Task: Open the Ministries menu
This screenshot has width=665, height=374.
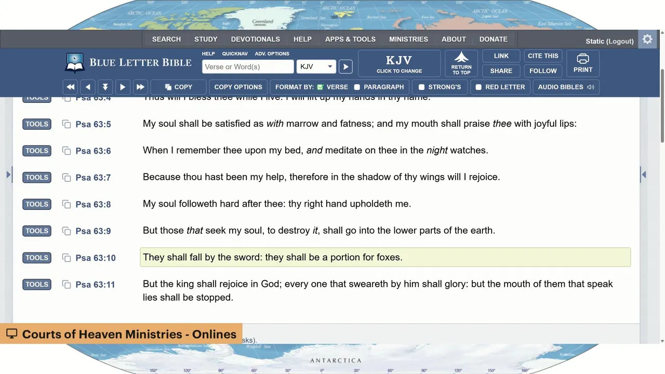Action: 408,39
